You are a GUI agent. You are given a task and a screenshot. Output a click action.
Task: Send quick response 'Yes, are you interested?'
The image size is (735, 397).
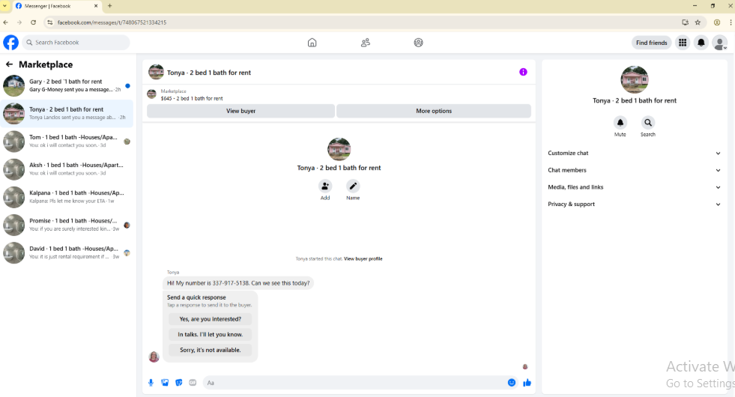click(x=210, y=319)
